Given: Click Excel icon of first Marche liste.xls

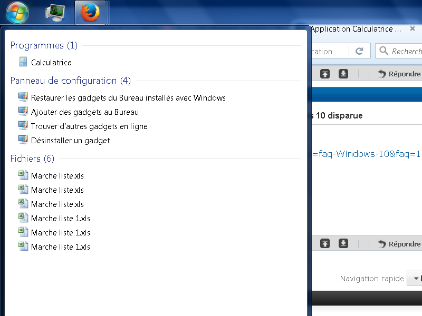Looking at the screenshot, I should [23, 175].
